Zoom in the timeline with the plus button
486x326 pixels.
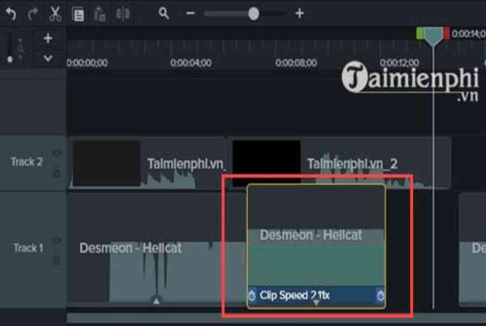[x=300, y=14]
